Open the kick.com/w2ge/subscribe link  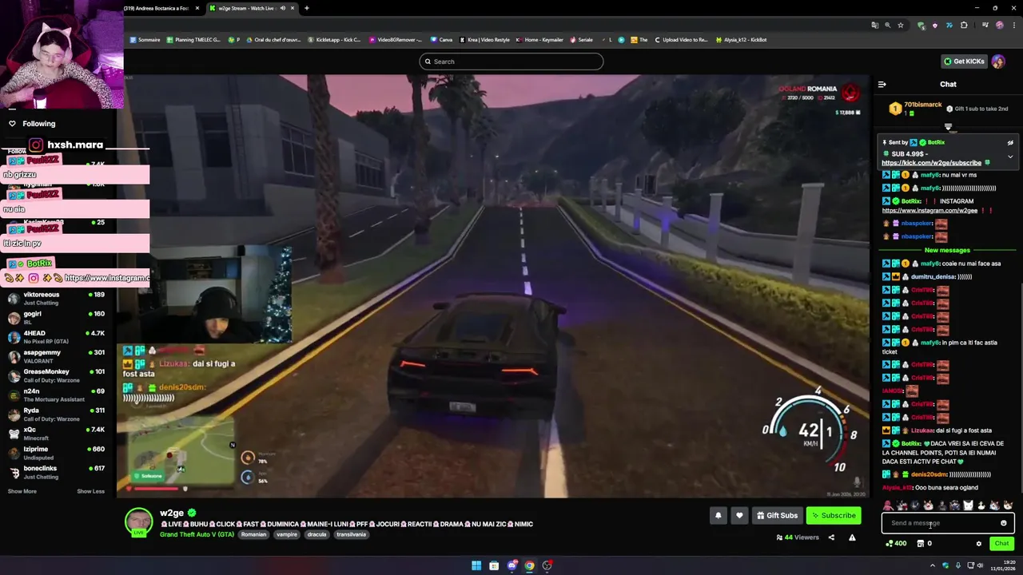[931, 163]
